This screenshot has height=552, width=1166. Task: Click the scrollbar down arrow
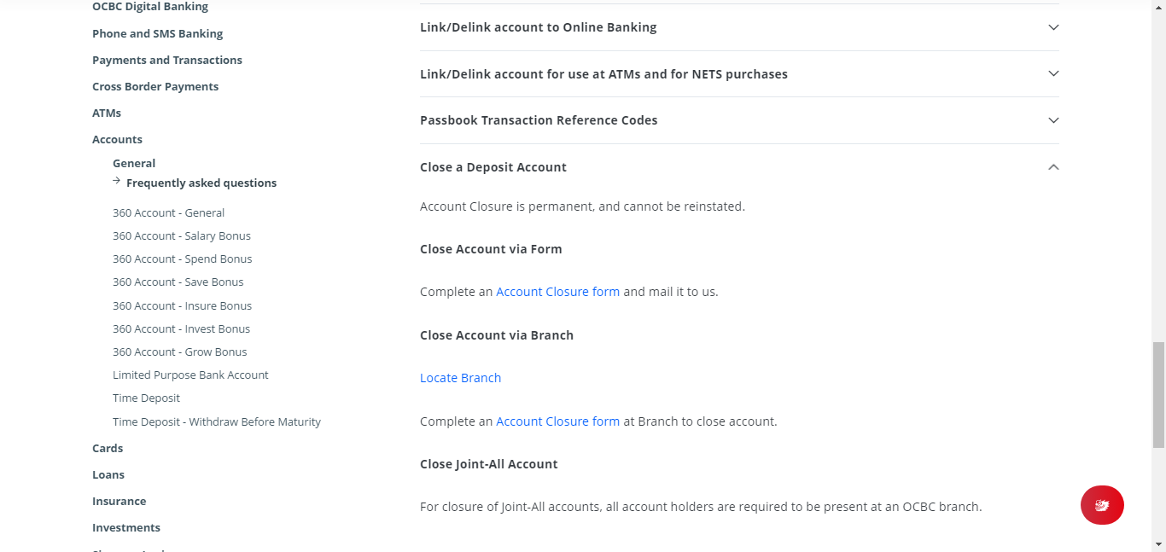(1158, 543)
